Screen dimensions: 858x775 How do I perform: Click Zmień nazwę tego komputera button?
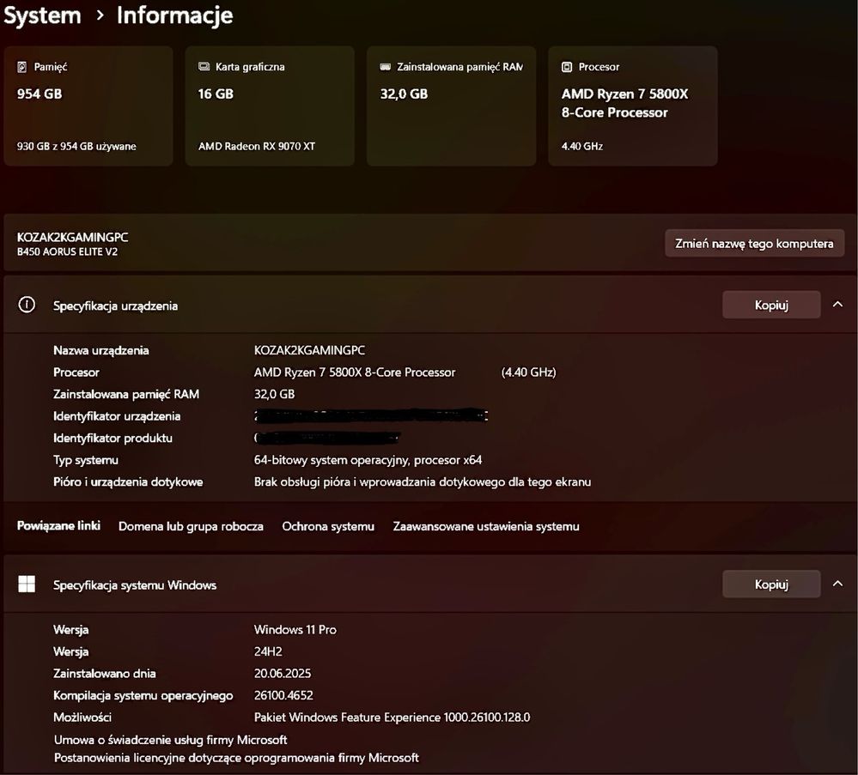754,244
